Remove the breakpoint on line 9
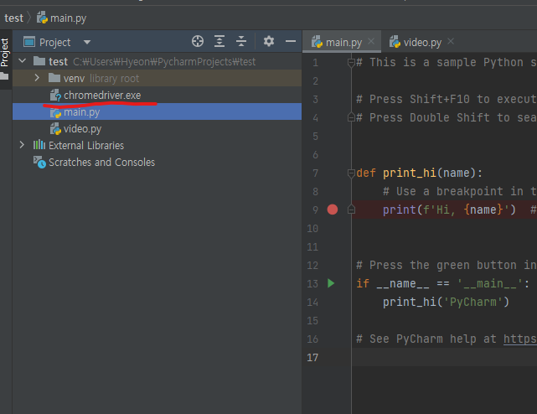The image size is (537, 414). 333,210
